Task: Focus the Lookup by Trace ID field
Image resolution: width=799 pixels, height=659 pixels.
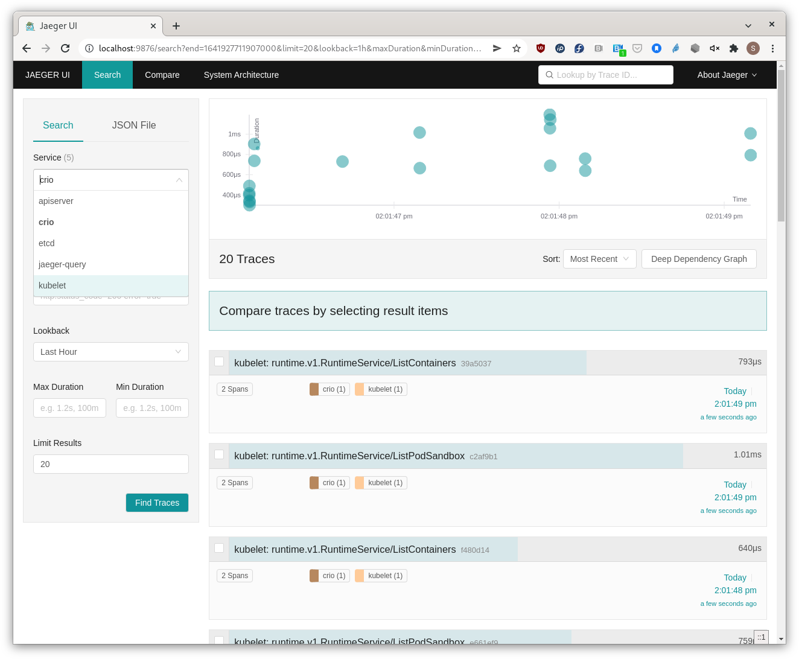Action: tap(606, 75)
